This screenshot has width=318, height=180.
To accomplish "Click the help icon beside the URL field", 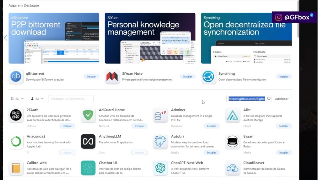I will [x=269, y=99].
